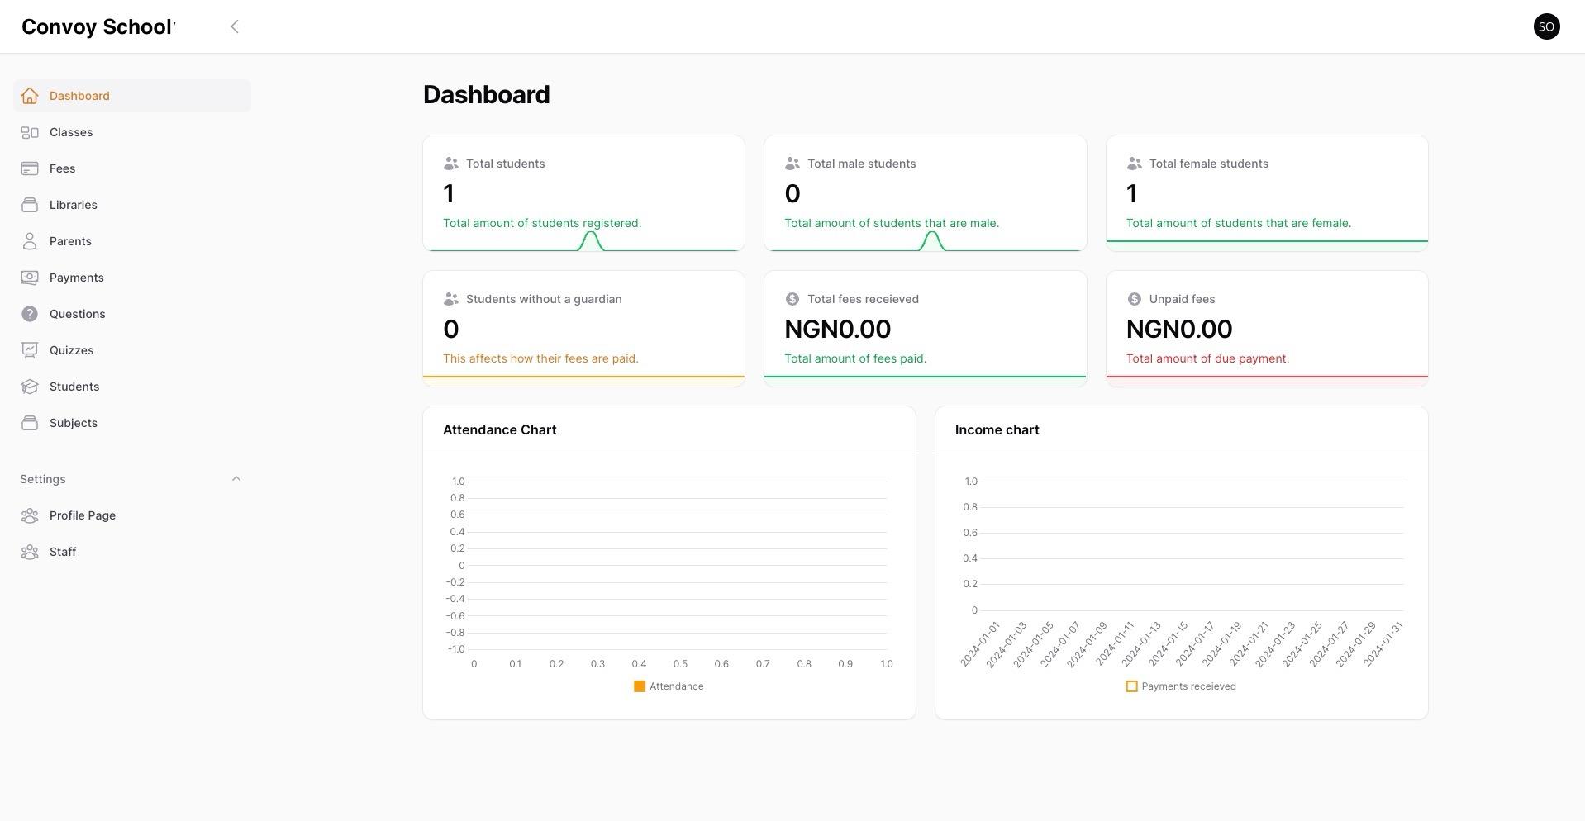Image resolution: width=1585 pixels, height=821 pixels.
Task: Click the 2024-01-01 label on Income chart
Action: pyautogui.click(x=981, y=644)
